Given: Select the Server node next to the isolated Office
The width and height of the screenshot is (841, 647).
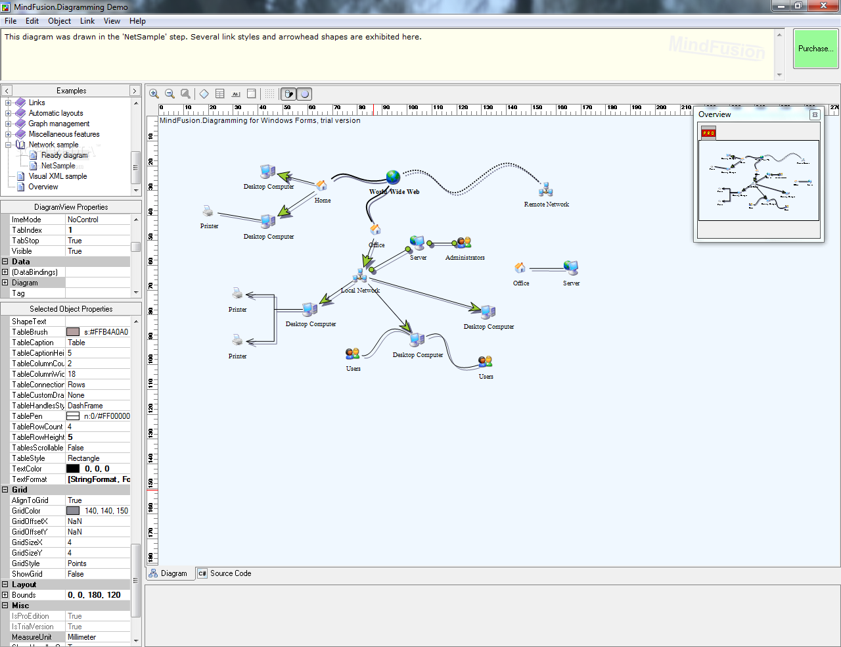Looking at the screenshot, I should click(x=571, y=268).
